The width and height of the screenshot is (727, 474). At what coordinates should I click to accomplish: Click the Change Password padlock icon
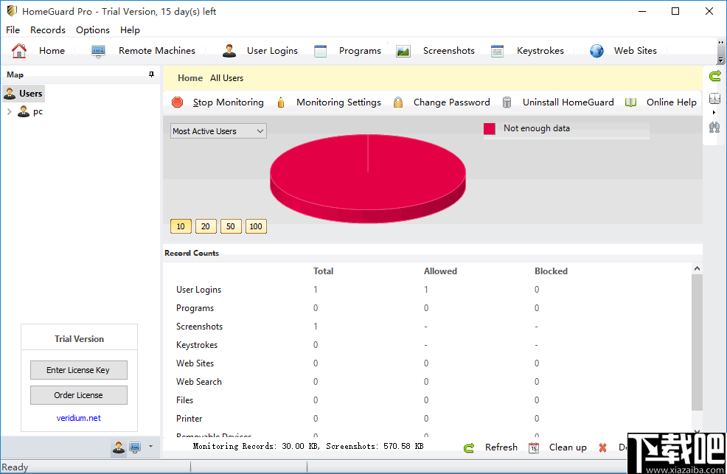(x=398, y=102)
